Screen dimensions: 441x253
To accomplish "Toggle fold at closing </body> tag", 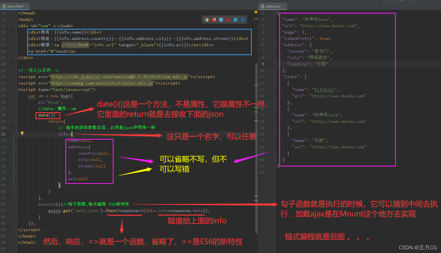I will click(16, 236).
